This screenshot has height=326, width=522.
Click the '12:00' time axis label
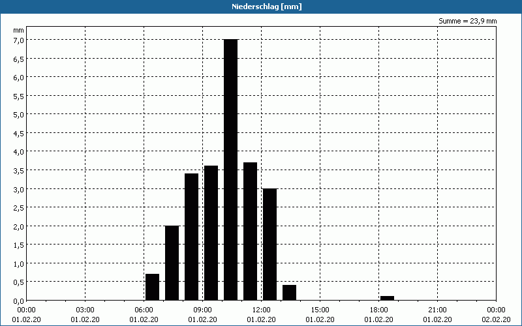pos(262,310)
